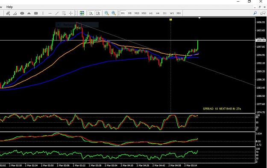Screen dimensions: 267x168
Task: Select the Ellipse drawing tool
Action: click(x=22, y=13)
